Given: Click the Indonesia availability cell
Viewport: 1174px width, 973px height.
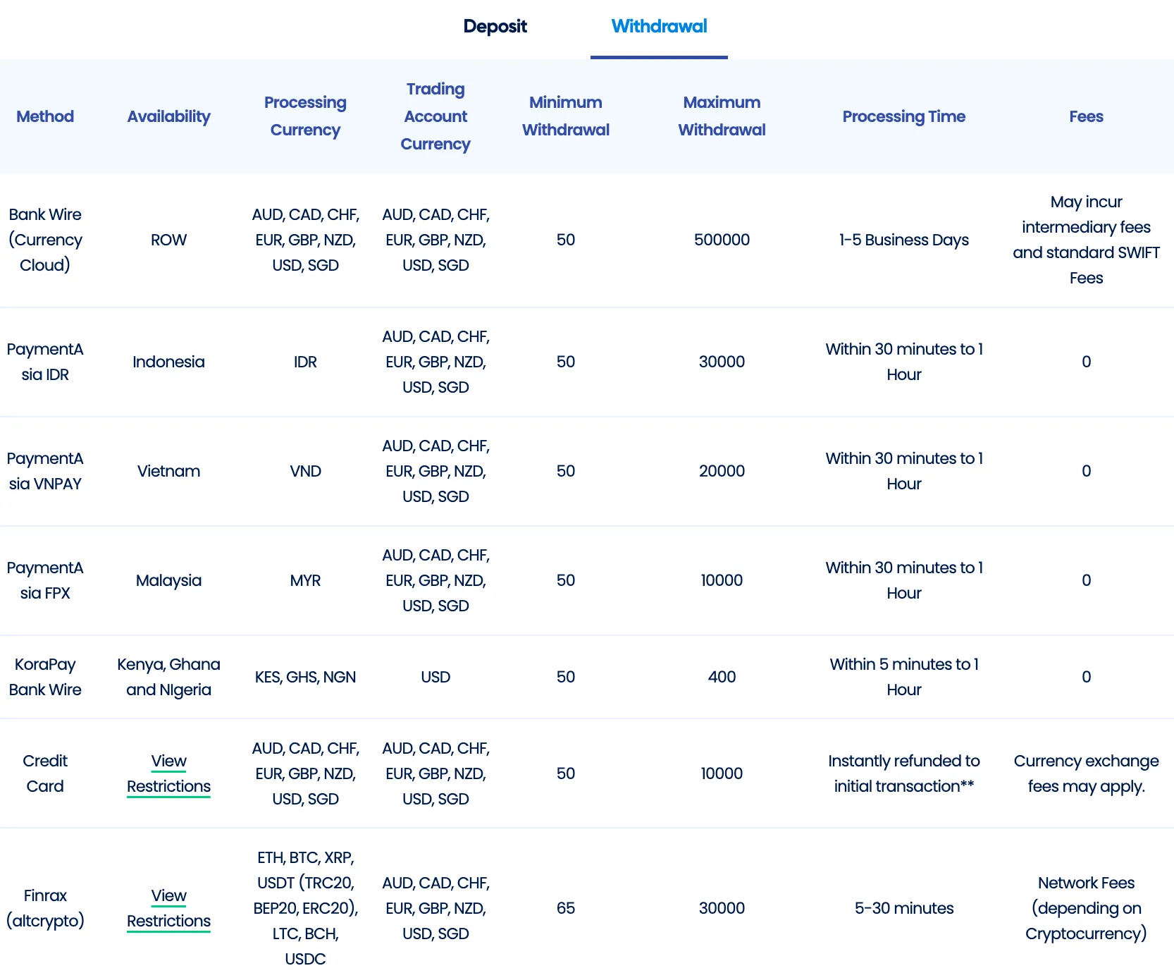Looking at the screenshot, I should point(168,362).
